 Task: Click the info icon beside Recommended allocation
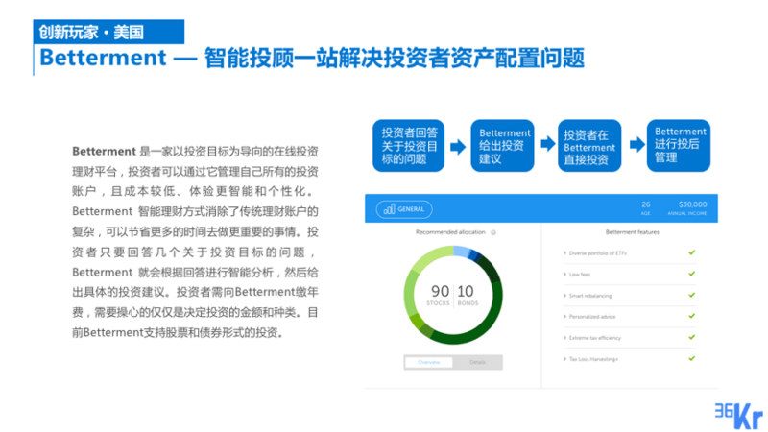493,232
